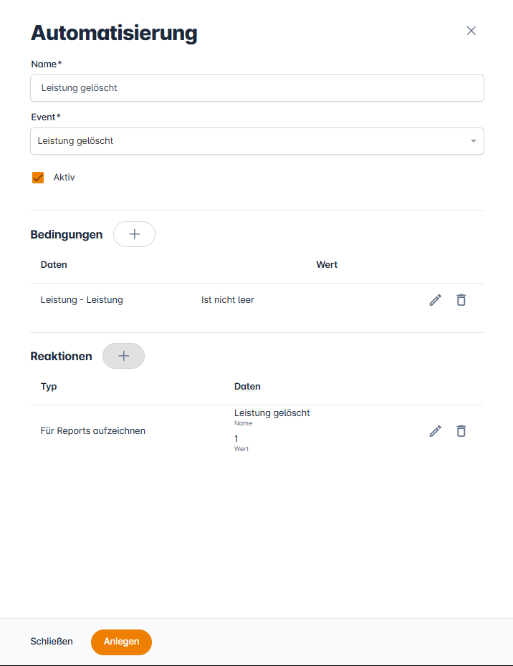Image resolution: width=513 pixels, height=666 pixels.
Task: Select the Für Reports aufzeichnen reaction row
Action: pyautogui.click(x=93, y=431)
